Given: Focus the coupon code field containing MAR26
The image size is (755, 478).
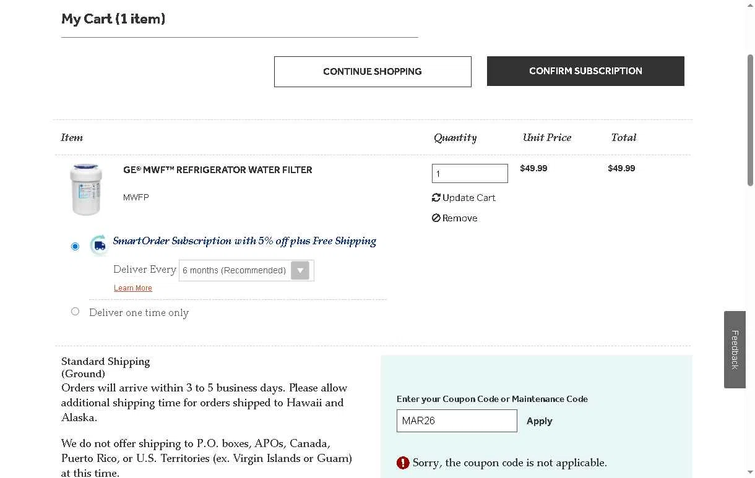Looking at the screenshot, I should pos(457,421).
